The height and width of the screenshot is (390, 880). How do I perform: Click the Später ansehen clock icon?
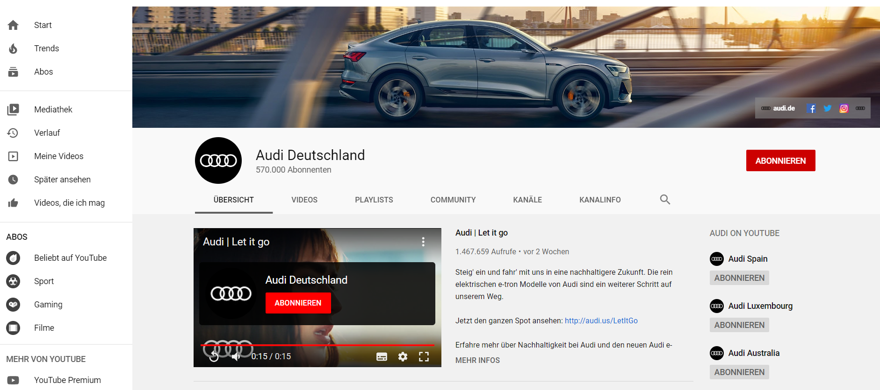(13, 180)
